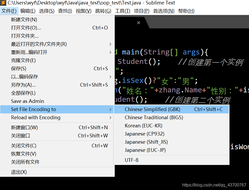Viewport: 249px width, 190px height.
Task: Click the Sublime Text app icon in title bar
Action: [x=3, y=3]
